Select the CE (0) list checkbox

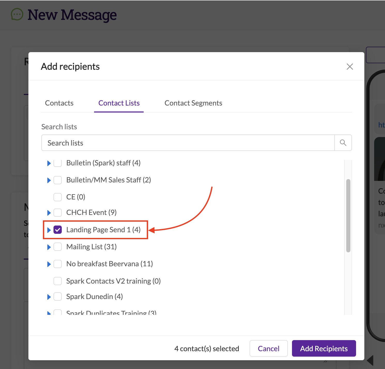pyautogui.click(x=58, y=197)
